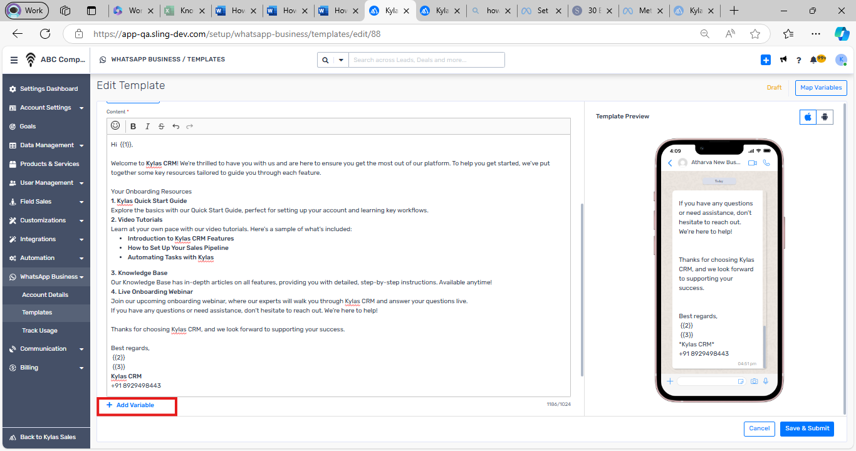Viewport: 856px width, 451px height.
Task: Switch template preview to Android icon
Action: 825,117
